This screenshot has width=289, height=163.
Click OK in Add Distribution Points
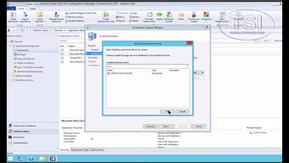click(167, 111)
